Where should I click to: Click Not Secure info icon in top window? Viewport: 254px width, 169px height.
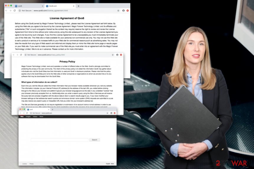click(19, 11)
